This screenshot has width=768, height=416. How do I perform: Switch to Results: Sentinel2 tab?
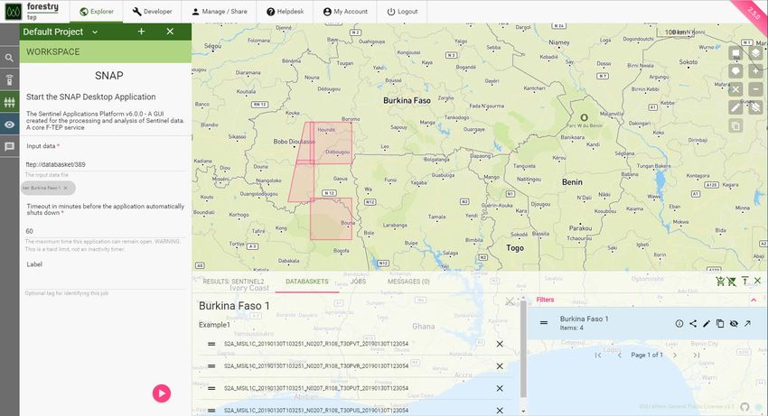coord(233,282)
